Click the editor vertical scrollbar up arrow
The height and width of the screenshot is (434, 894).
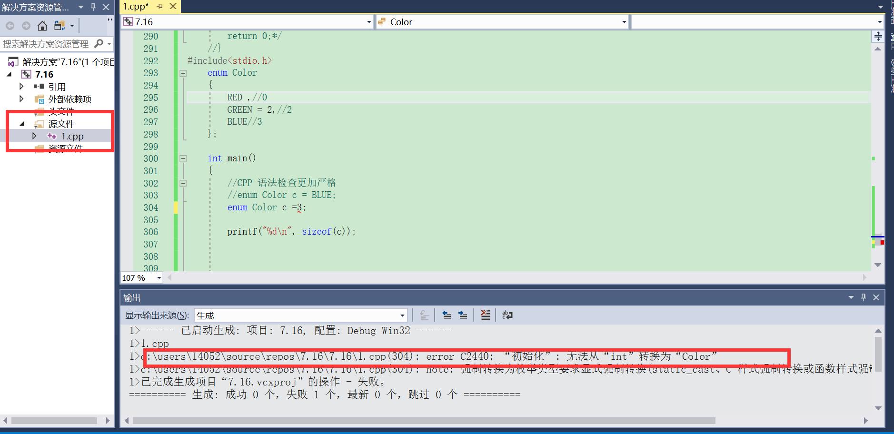point(878,49)
